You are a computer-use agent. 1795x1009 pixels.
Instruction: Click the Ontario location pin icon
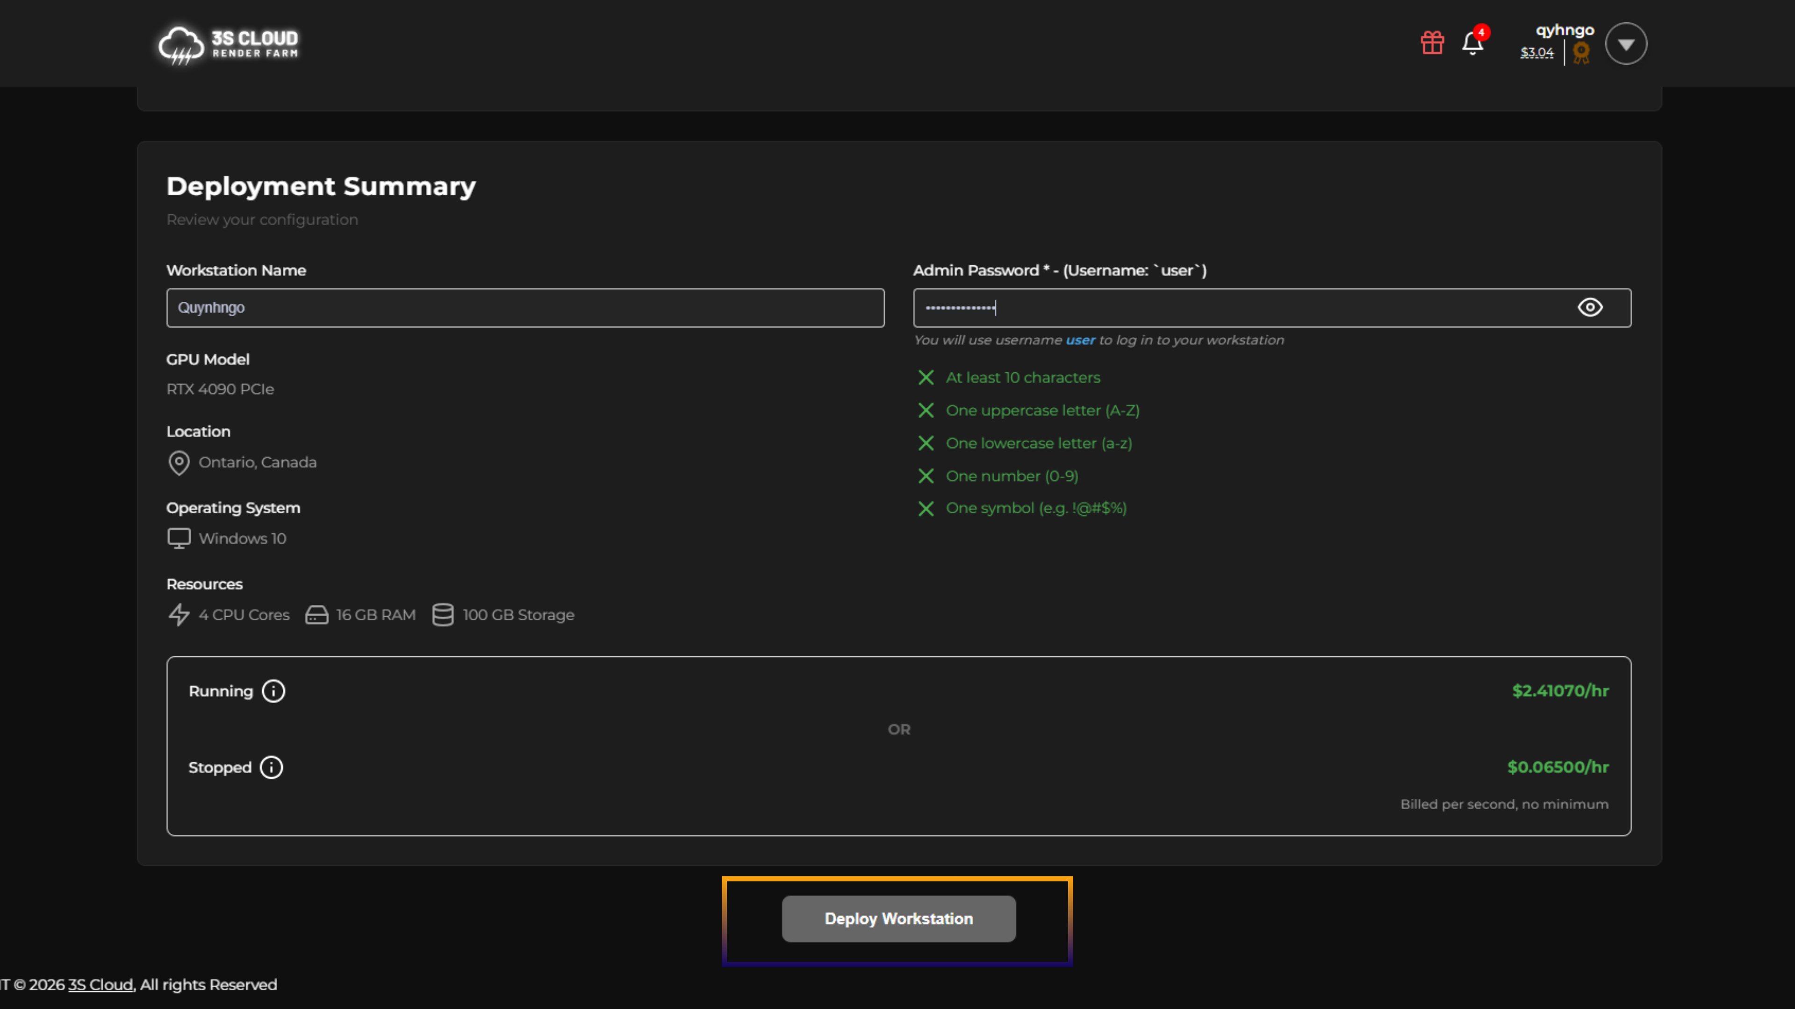coord(179,462)
